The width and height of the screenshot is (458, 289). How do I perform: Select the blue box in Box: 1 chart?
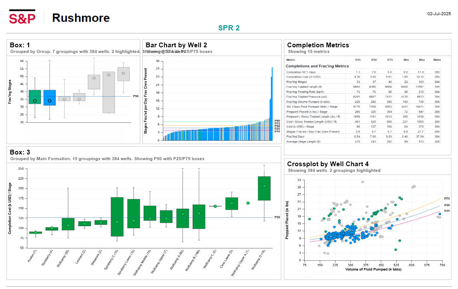(x=49, y=98)
